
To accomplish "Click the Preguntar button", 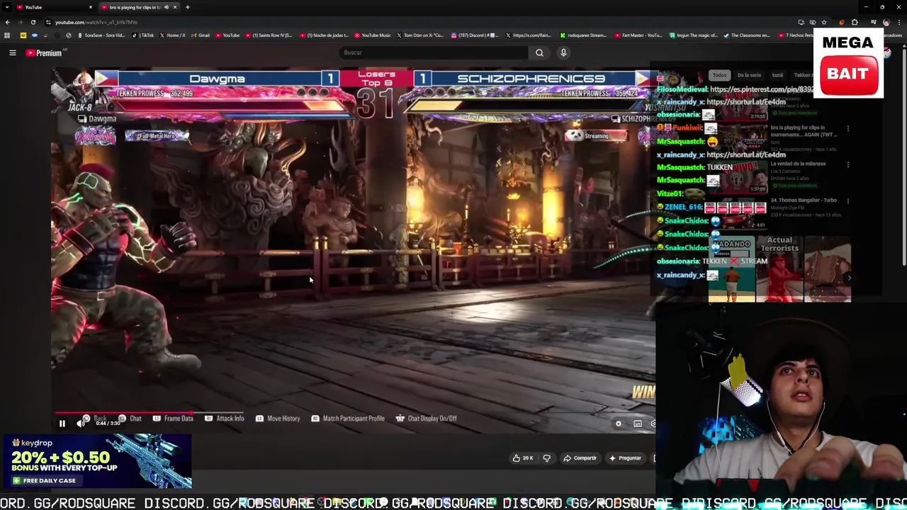I will [625, 458].
